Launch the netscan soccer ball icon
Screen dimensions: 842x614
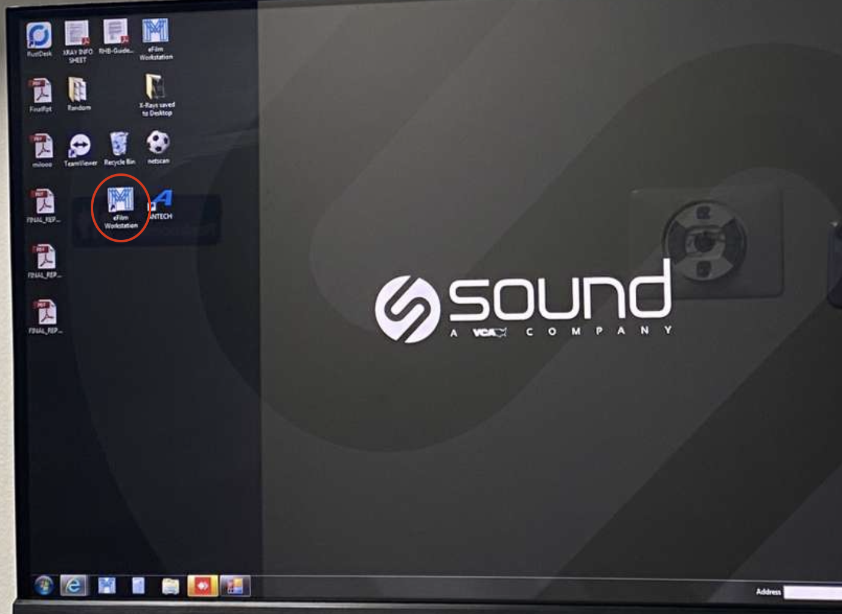[x=158, y=147]
